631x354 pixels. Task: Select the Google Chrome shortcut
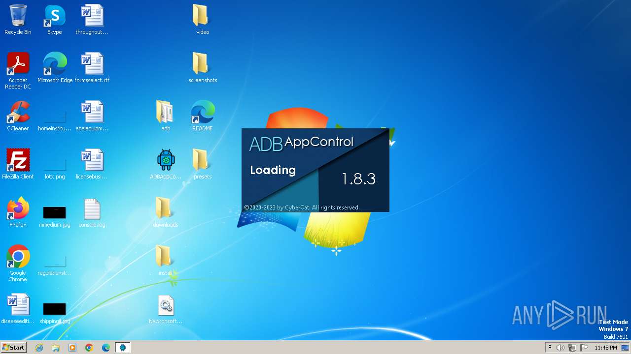[18, 264]
